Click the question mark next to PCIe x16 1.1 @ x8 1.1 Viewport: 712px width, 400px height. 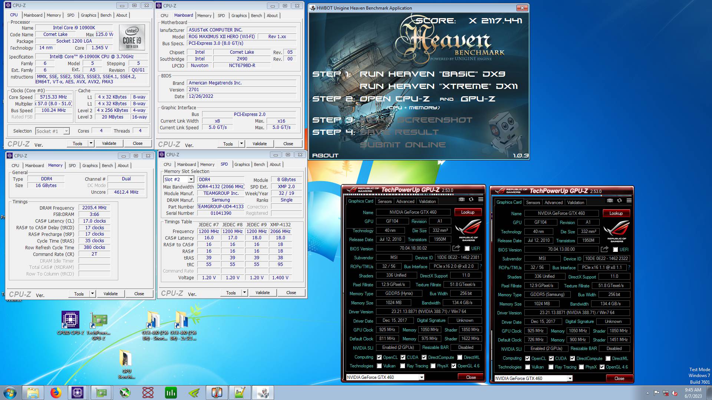(x=629, y=267)
